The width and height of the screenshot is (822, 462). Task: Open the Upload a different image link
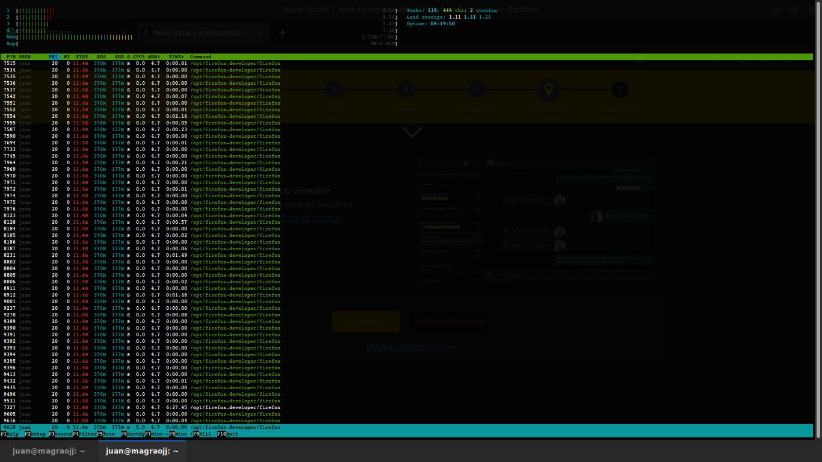411,346
